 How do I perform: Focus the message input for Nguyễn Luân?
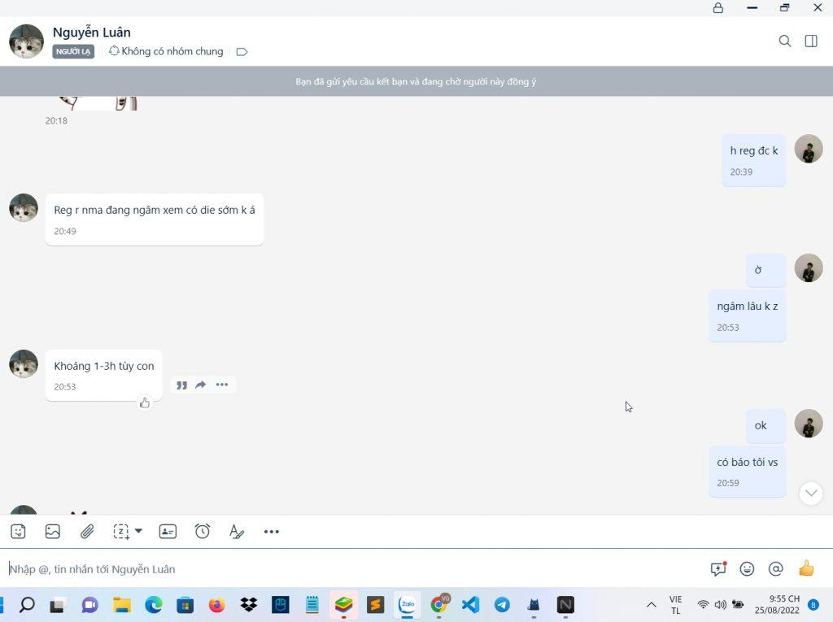(350, 569)
